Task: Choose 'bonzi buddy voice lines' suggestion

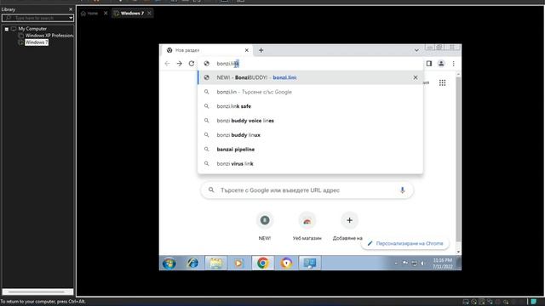Action: point(310,121)
